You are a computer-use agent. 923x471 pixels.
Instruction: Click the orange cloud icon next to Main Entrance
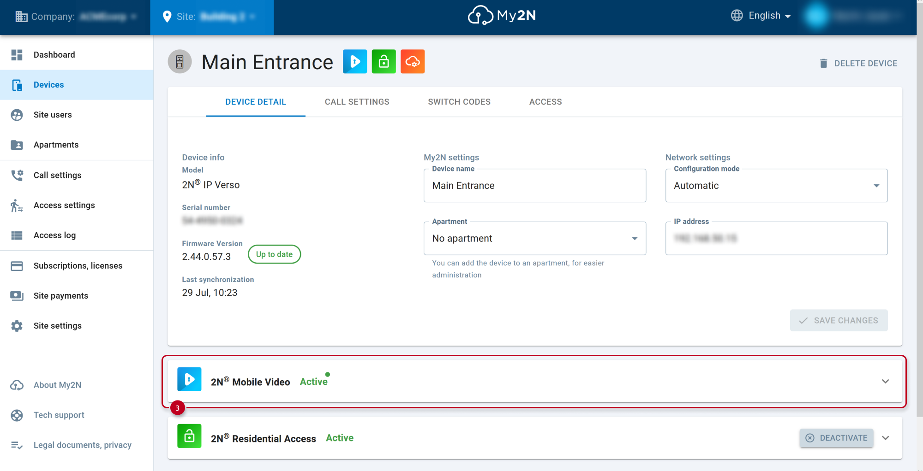(413, 61)
